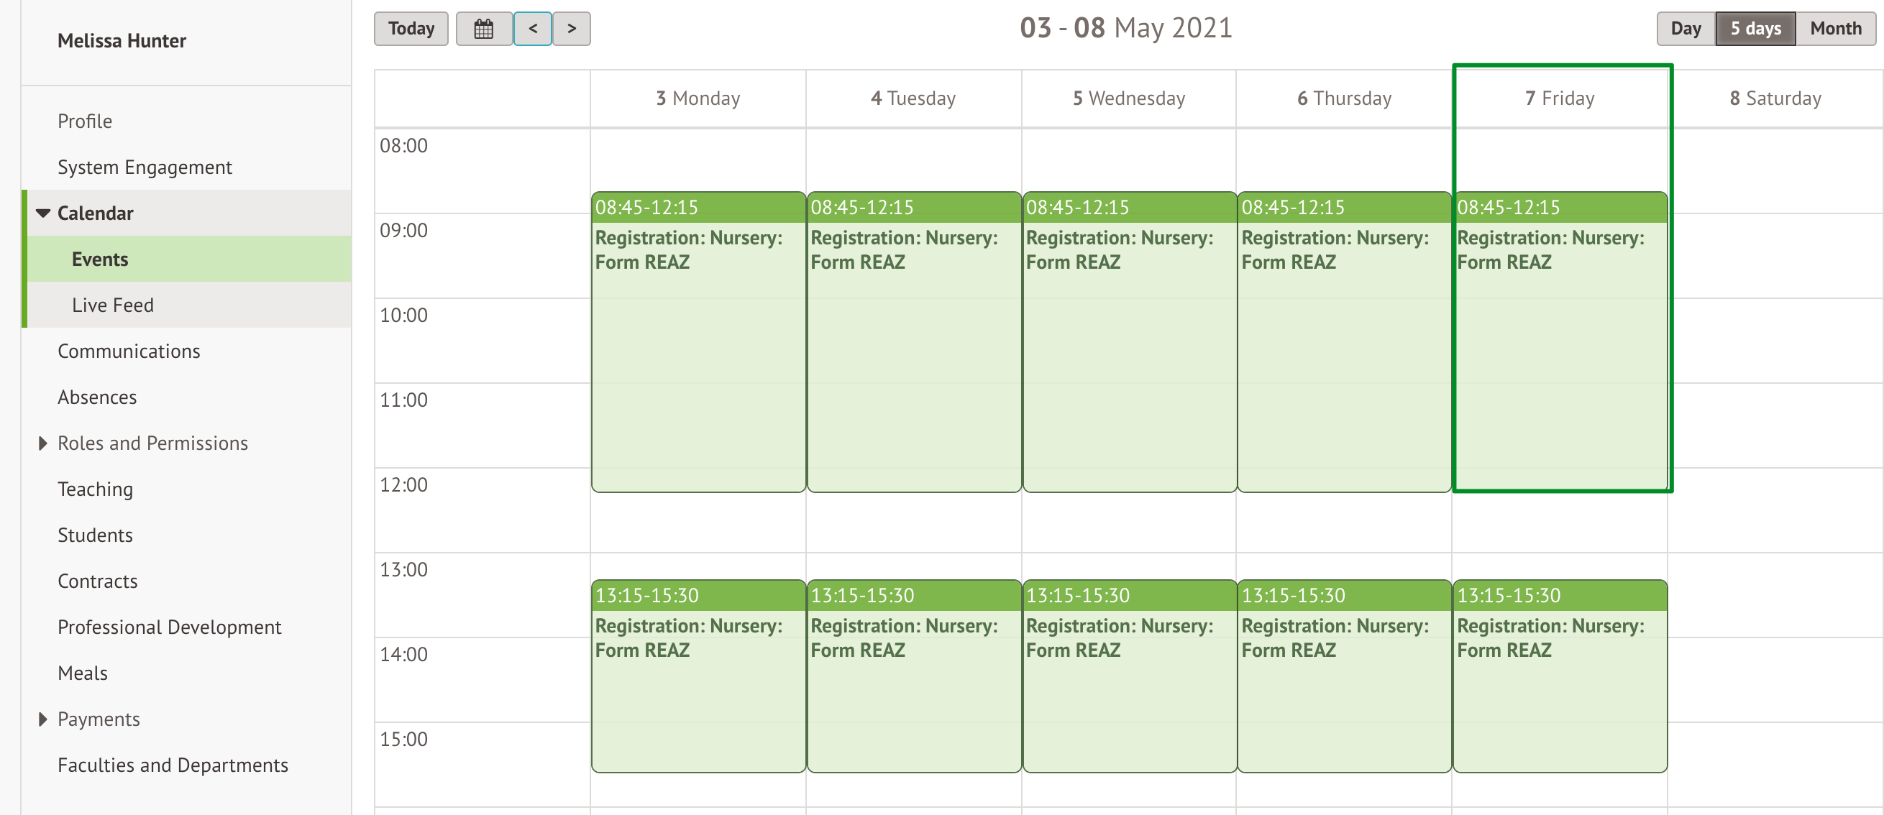Go to Professional Development page
The height and width of the screenshot is (815, 1884).
coord(169,627)
